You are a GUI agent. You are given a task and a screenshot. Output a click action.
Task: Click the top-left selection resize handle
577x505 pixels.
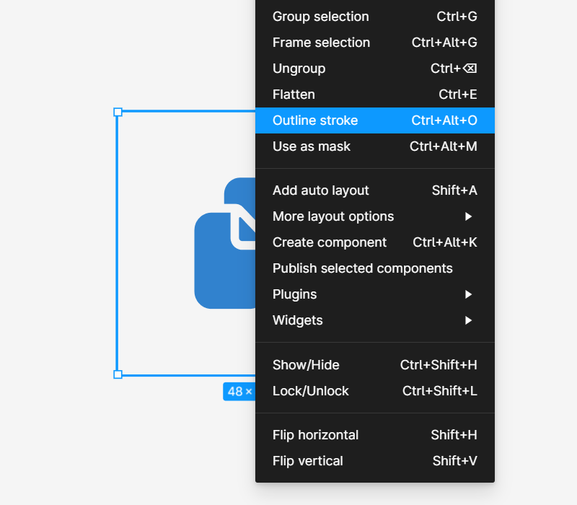tap(118, 112)
